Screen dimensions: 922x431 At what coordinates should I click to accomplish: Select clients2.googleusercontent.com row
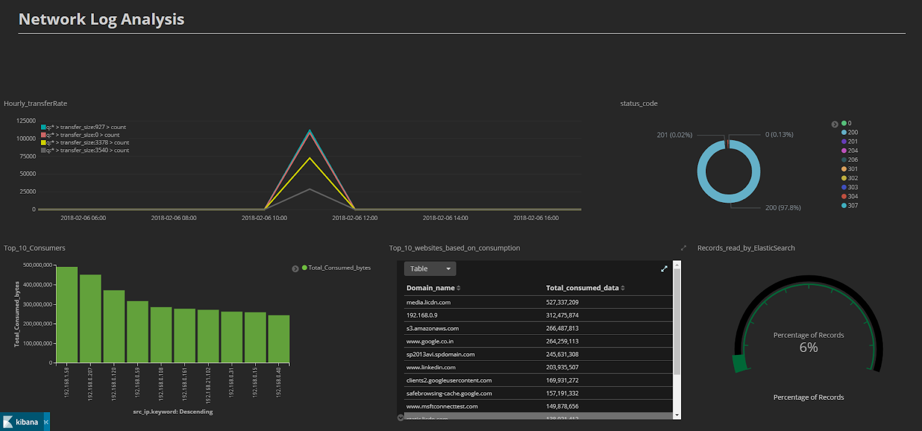(x=538, y=380)
